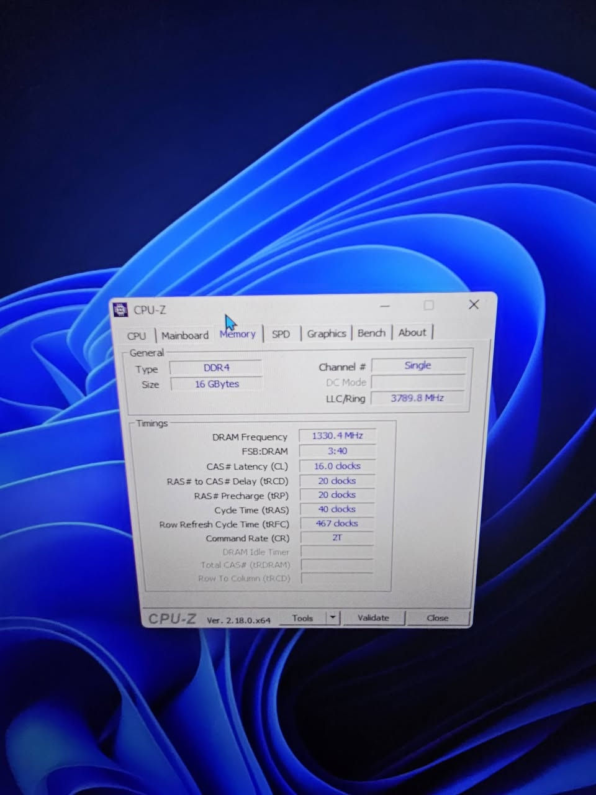Click the Validate button
Screen dimensions: 596x795
pyautogui.click(x=373, y=617)
